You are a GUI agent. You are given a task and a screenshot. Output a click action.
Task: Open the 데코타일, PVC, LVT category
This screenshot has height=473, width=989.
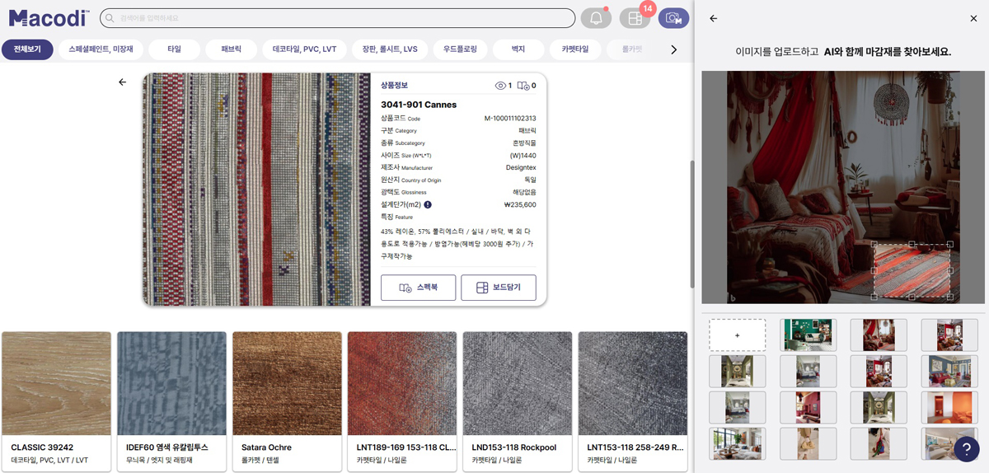tap(304, 49)
